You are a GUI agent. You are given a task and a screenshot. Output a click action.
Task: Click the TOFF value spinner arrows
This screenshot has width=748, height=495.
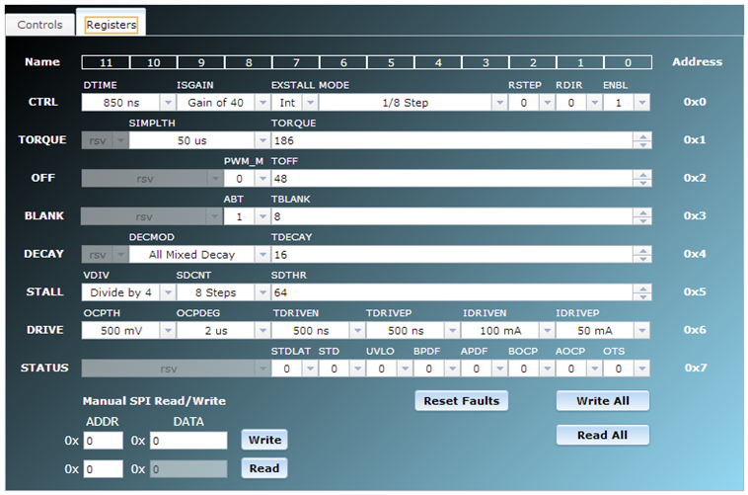[642, 178]
